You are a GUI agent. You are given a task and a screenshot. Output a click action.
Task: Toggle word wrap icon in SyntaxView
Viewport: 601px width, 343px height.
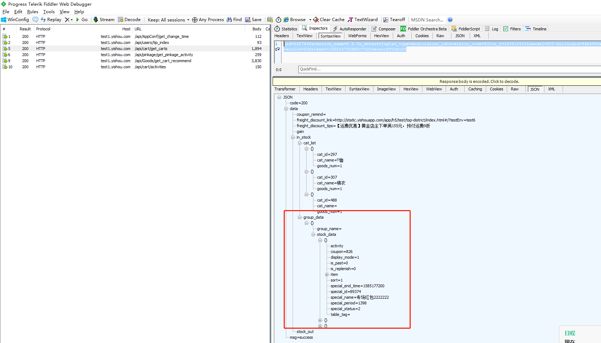(x=278, y=49)
